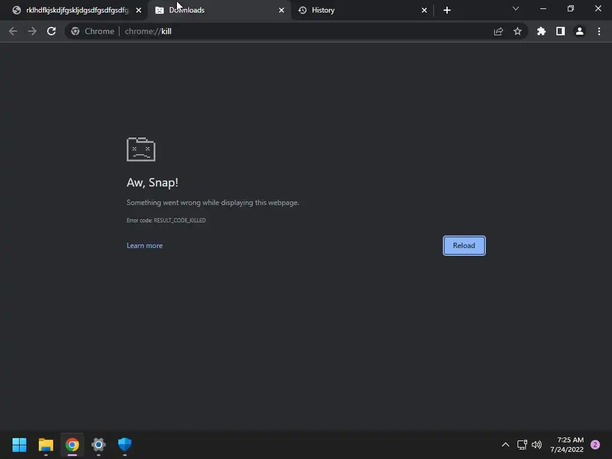
Task: Show hidden system tray icons
Action: pyautogui.click(x=506, y=445)
